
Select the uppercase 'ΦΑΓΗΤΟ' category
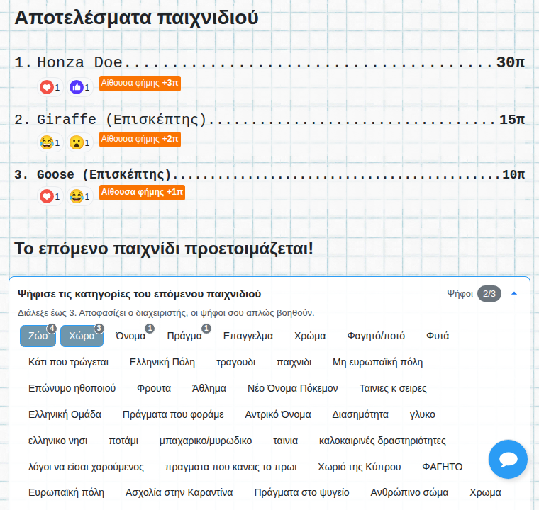pyautogui.click(x=443, y=467)
